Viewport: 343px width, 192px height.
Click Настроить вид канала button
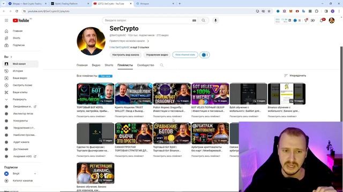point(125,55)
